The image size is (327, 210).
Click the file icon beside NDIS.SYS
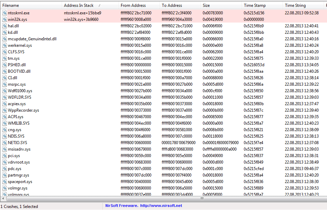coord(4,136)
